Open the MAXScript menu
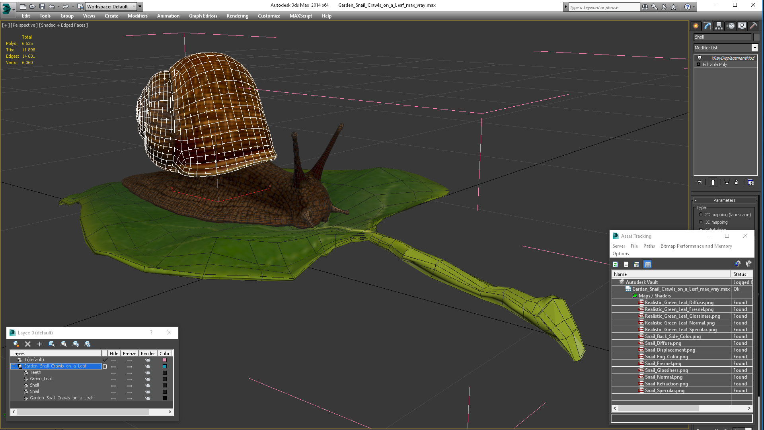764x430 pixels. coord(300,16)
